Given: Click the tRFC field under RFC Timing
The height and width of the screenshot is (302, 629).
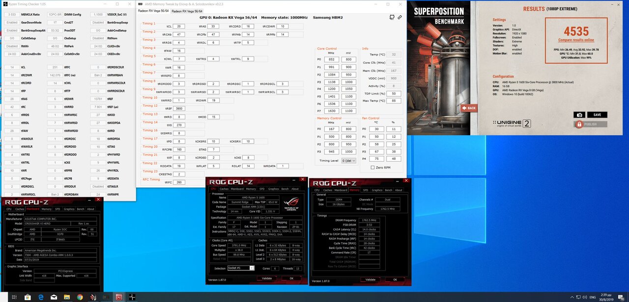Looking at the screenshot, I should coord(179,182).
